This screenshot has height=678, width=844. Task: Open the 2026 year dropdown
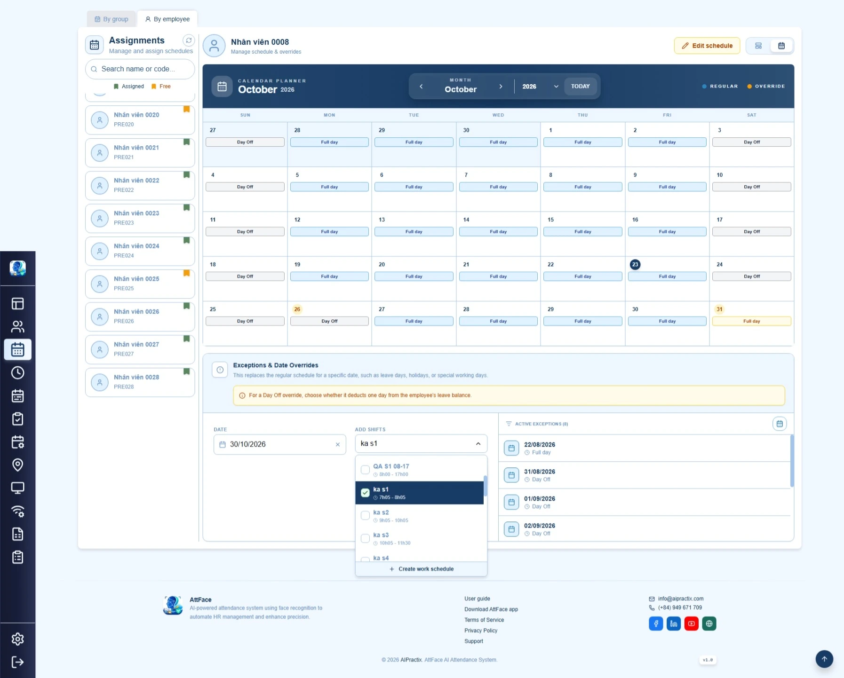pyautogui.click(x=540, y=87)
